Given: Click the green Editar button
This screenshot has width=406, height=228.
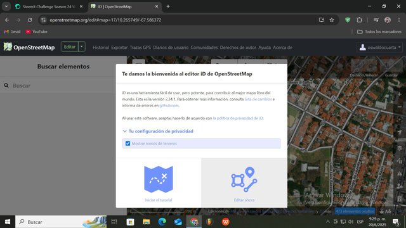Looking at the screenshot, I should pyautogui.click(x=70, y=47).
